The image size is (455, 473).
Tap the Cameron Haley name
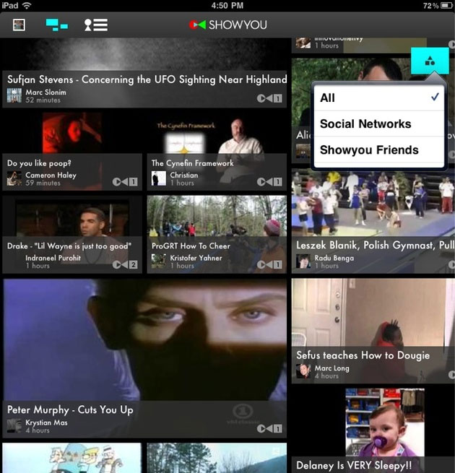[51, 175]
